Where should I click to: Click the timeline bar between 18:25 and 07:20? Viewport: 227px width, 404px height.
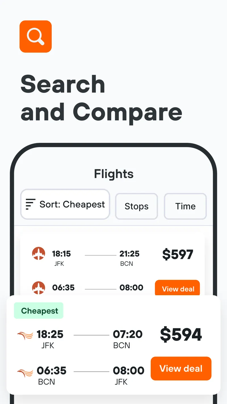tap(91, 335)
